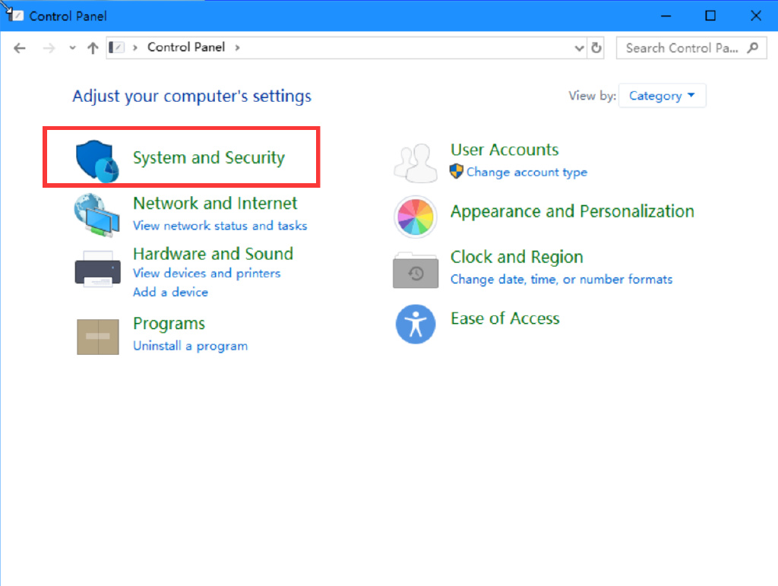
Task: Open recent locations dropdown arrow
Action: [x=72, y=48]
